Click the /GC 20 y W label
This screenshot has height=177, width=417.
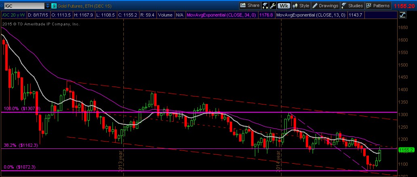[x=14, y=15]
